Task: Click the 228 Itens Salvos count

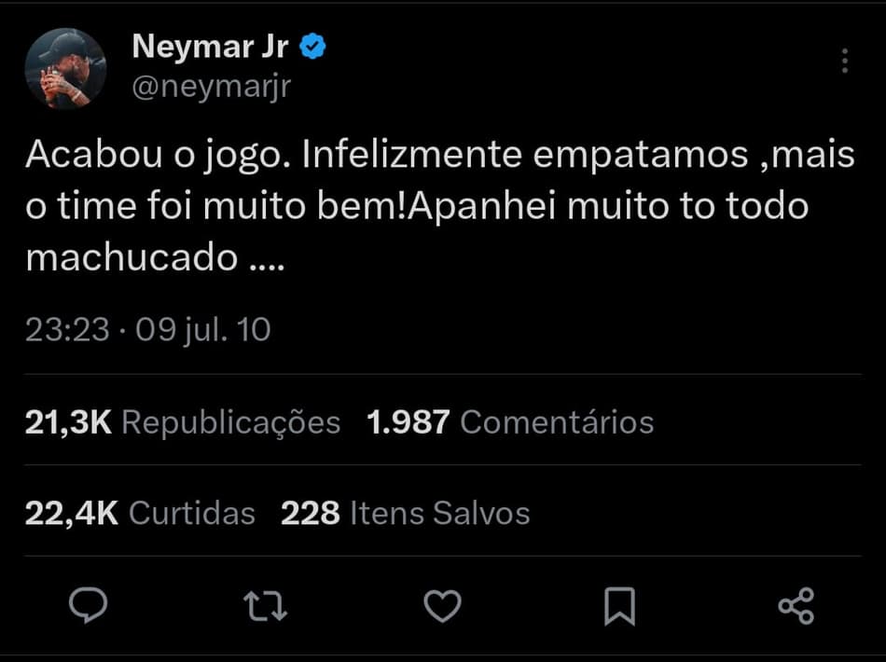Action: 405,513
